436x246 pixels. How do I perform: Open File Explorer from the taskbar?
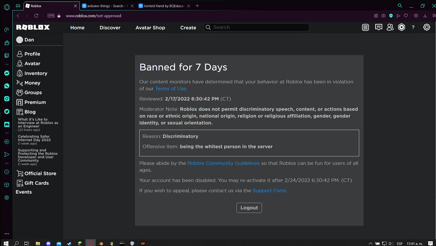coord(38,243)
